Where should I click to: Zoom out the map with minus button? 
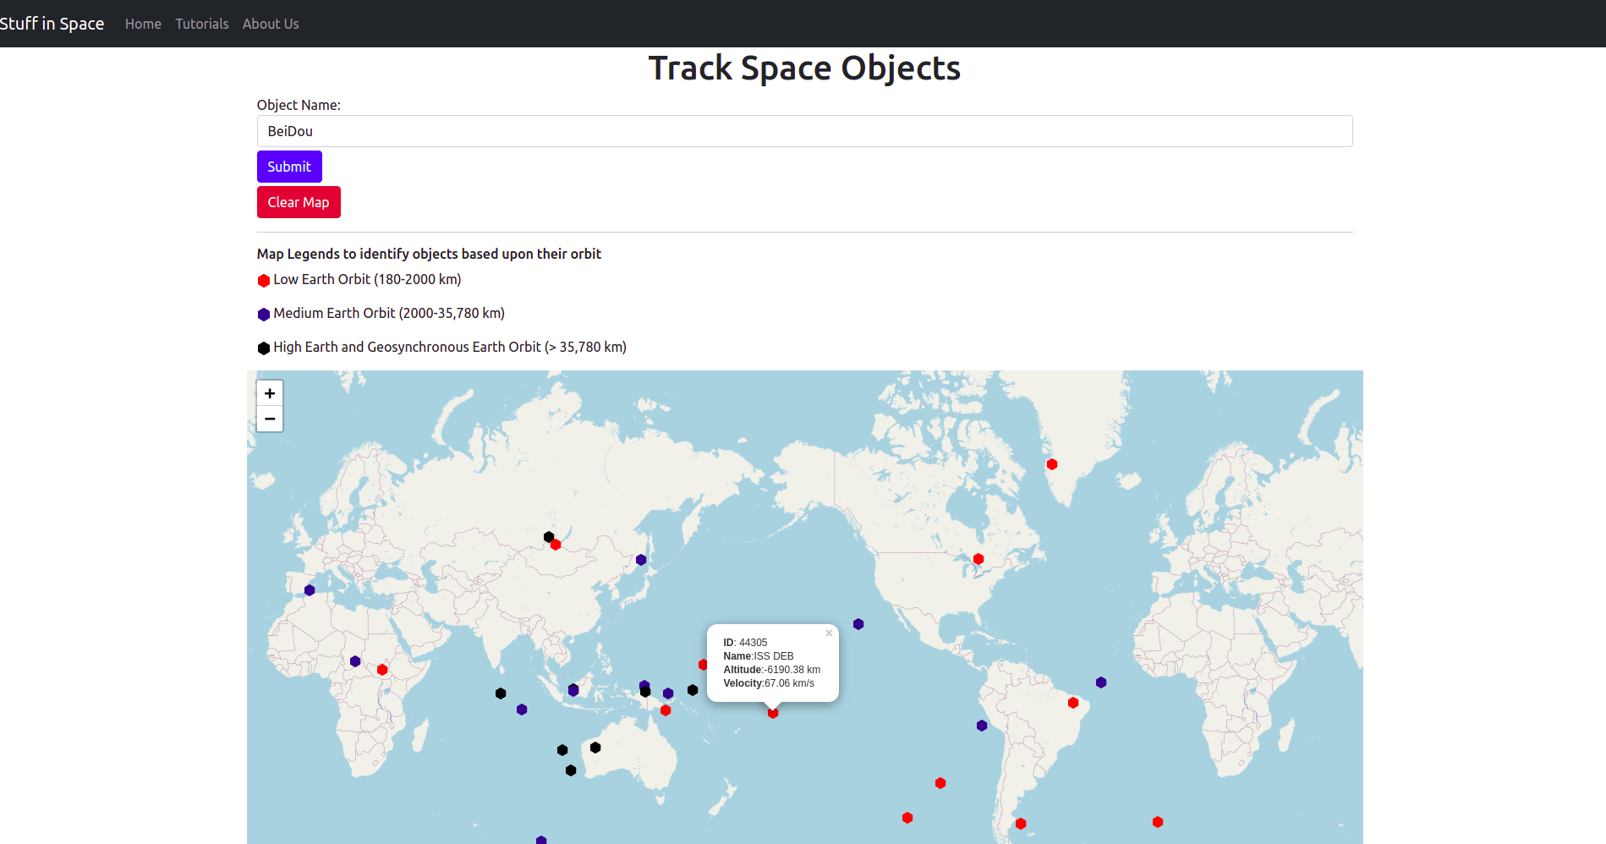click(270, 419)
